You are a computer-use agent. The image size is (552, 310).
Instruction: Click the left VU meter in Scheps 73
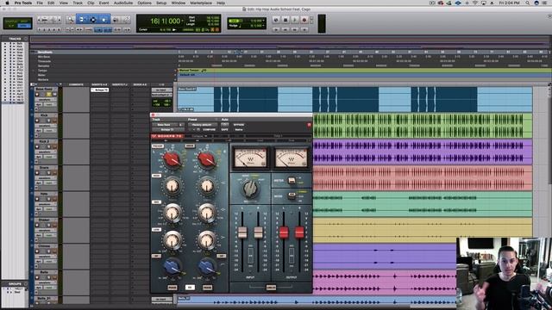[251, 158]
